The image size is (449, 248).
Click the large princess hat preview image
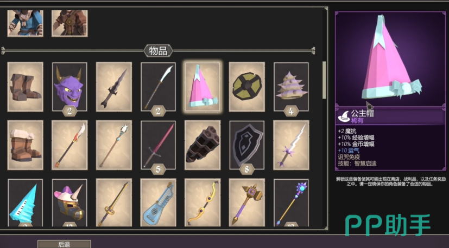click(390, 58)
